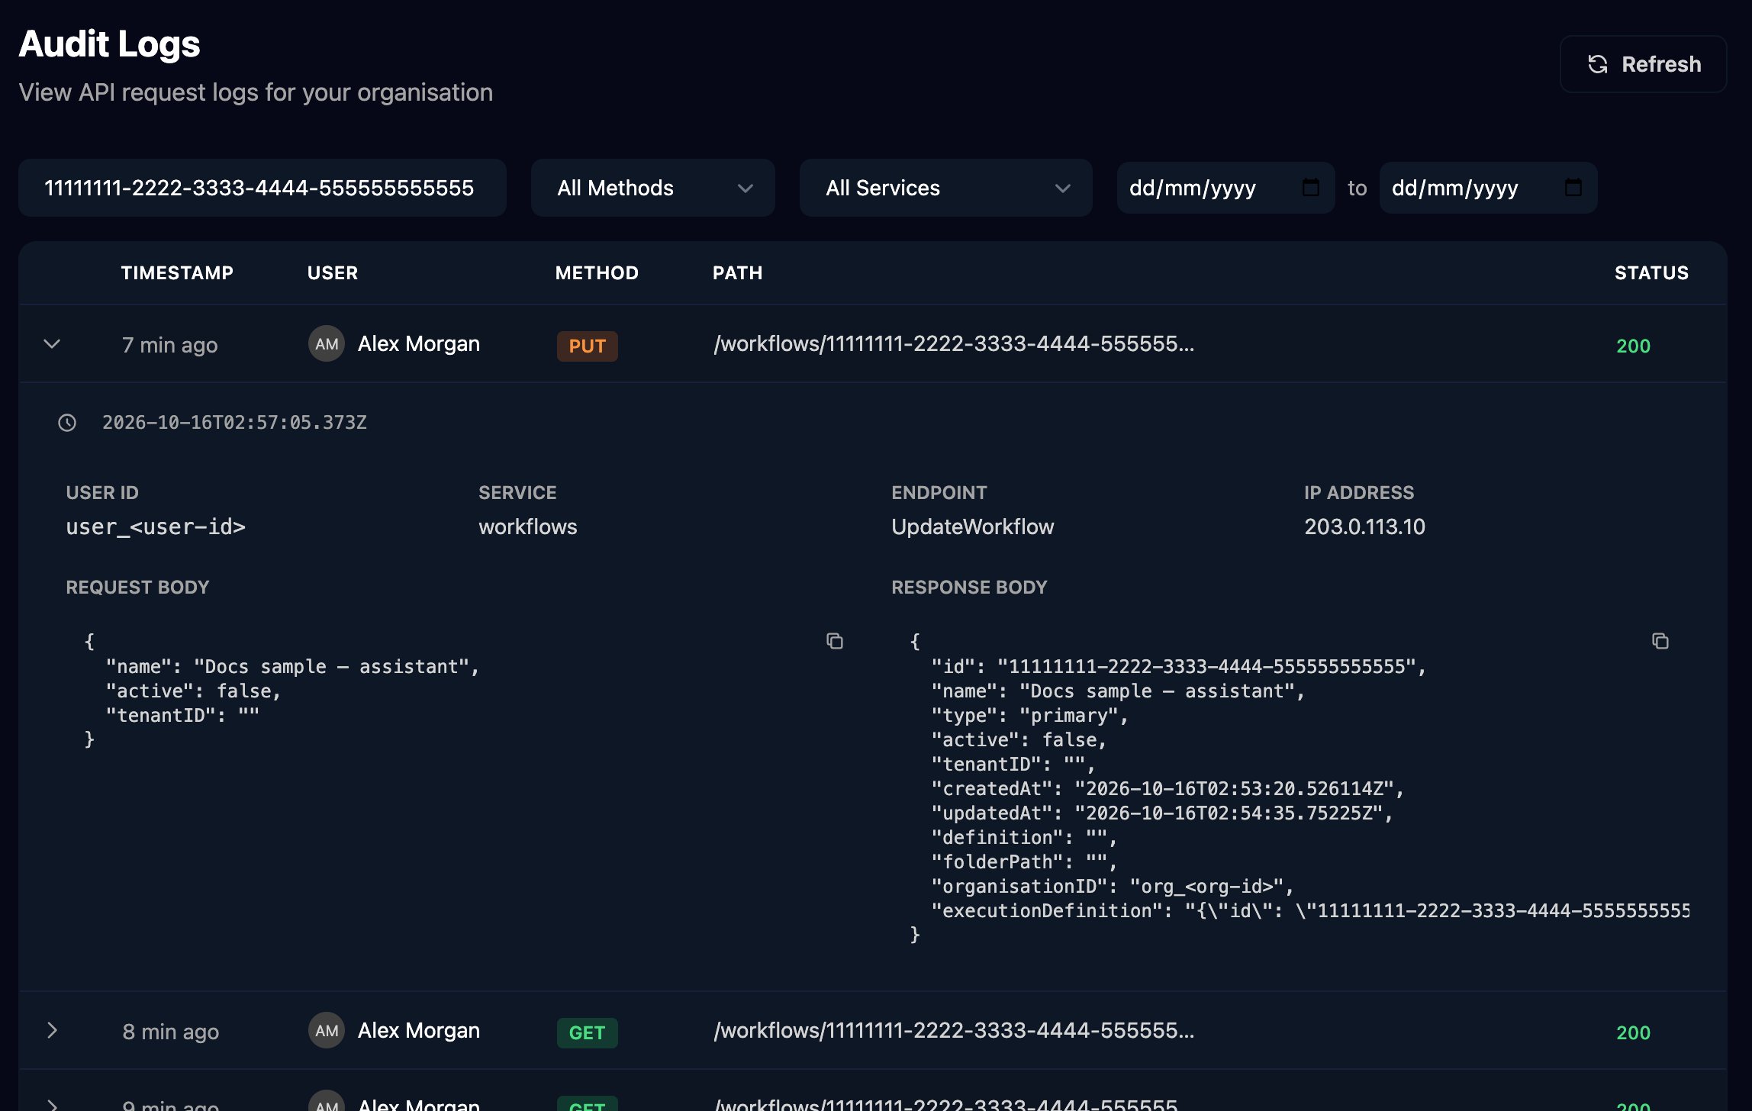Click the workflow path in the 8 min ago row
This screenshot has width=1752, height=1111.
pos(954,1031)
